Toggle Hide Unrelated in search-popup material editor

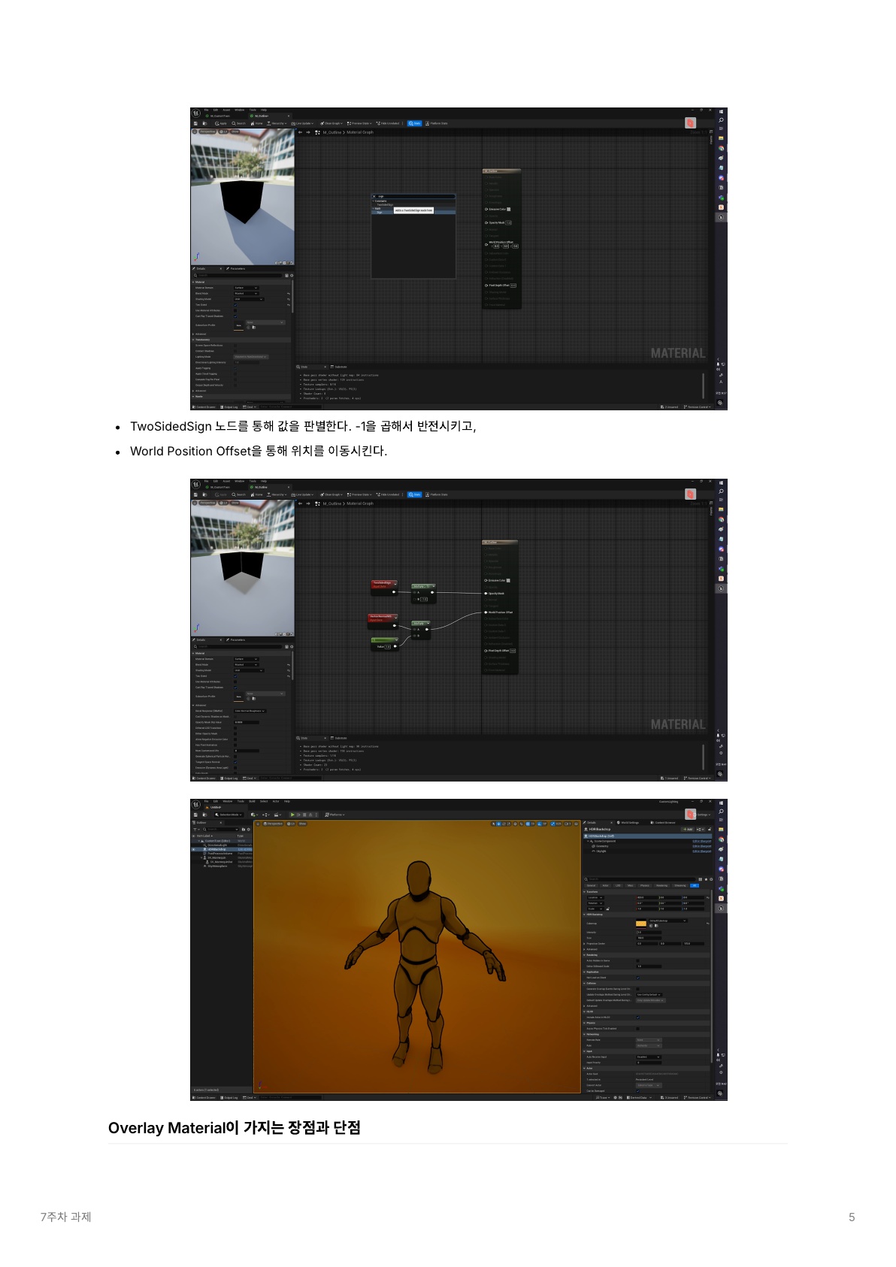pos(387,123)
